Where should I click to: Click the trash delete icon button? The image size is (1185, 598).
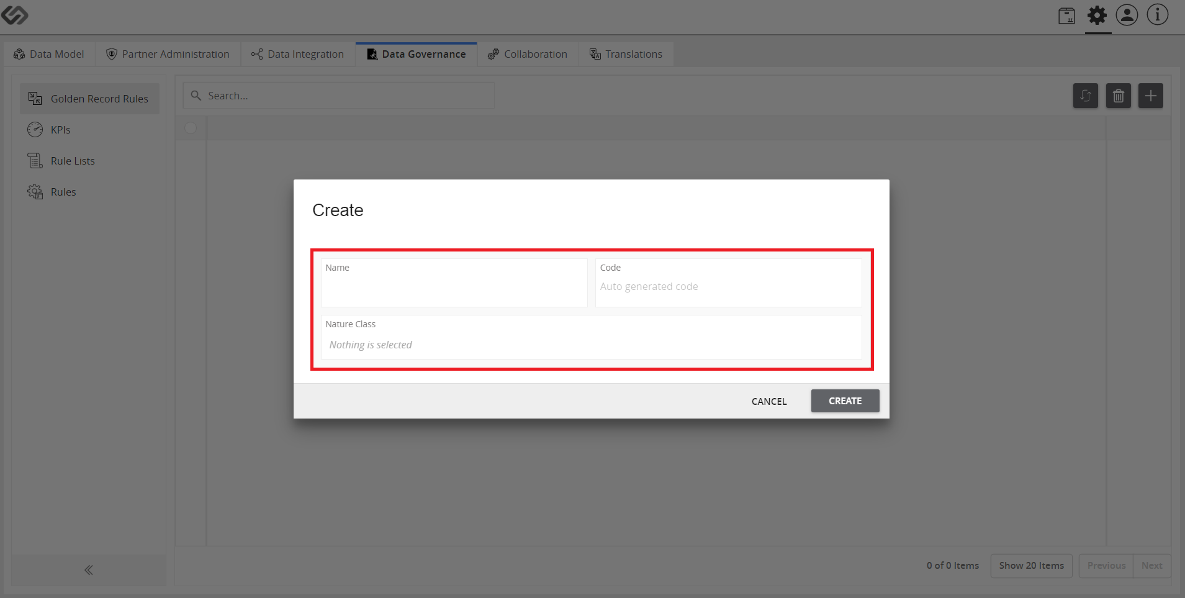[x=1118, y=96]
